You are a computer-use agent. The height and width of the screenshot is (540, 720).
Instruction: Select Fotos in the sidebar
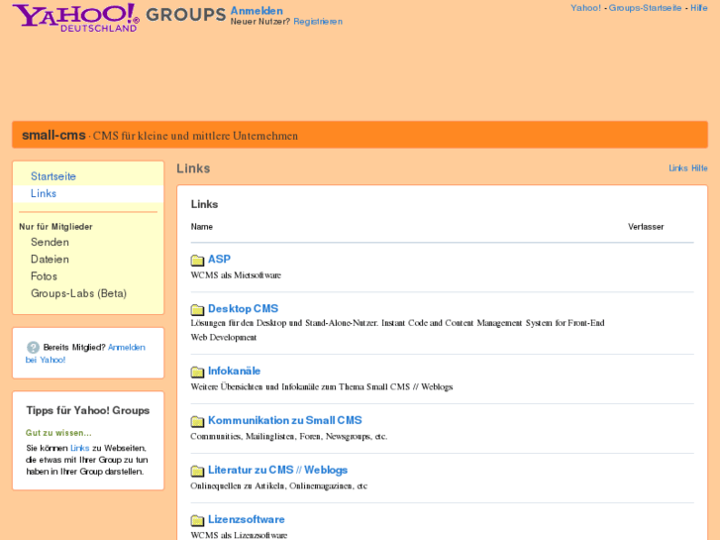(45, 276)
